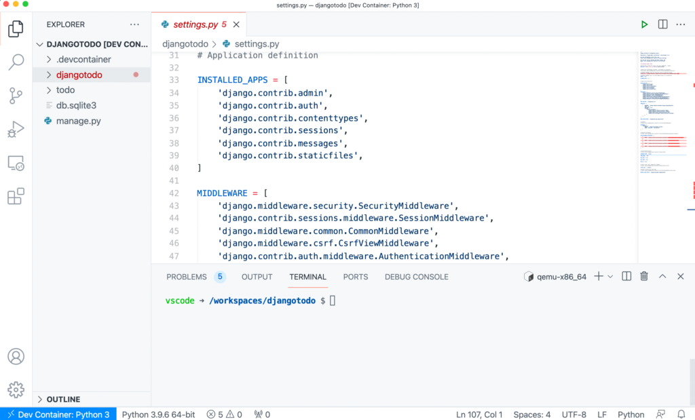
Task: Open editor More Actions ellipsis
Action: click(681, 24)
